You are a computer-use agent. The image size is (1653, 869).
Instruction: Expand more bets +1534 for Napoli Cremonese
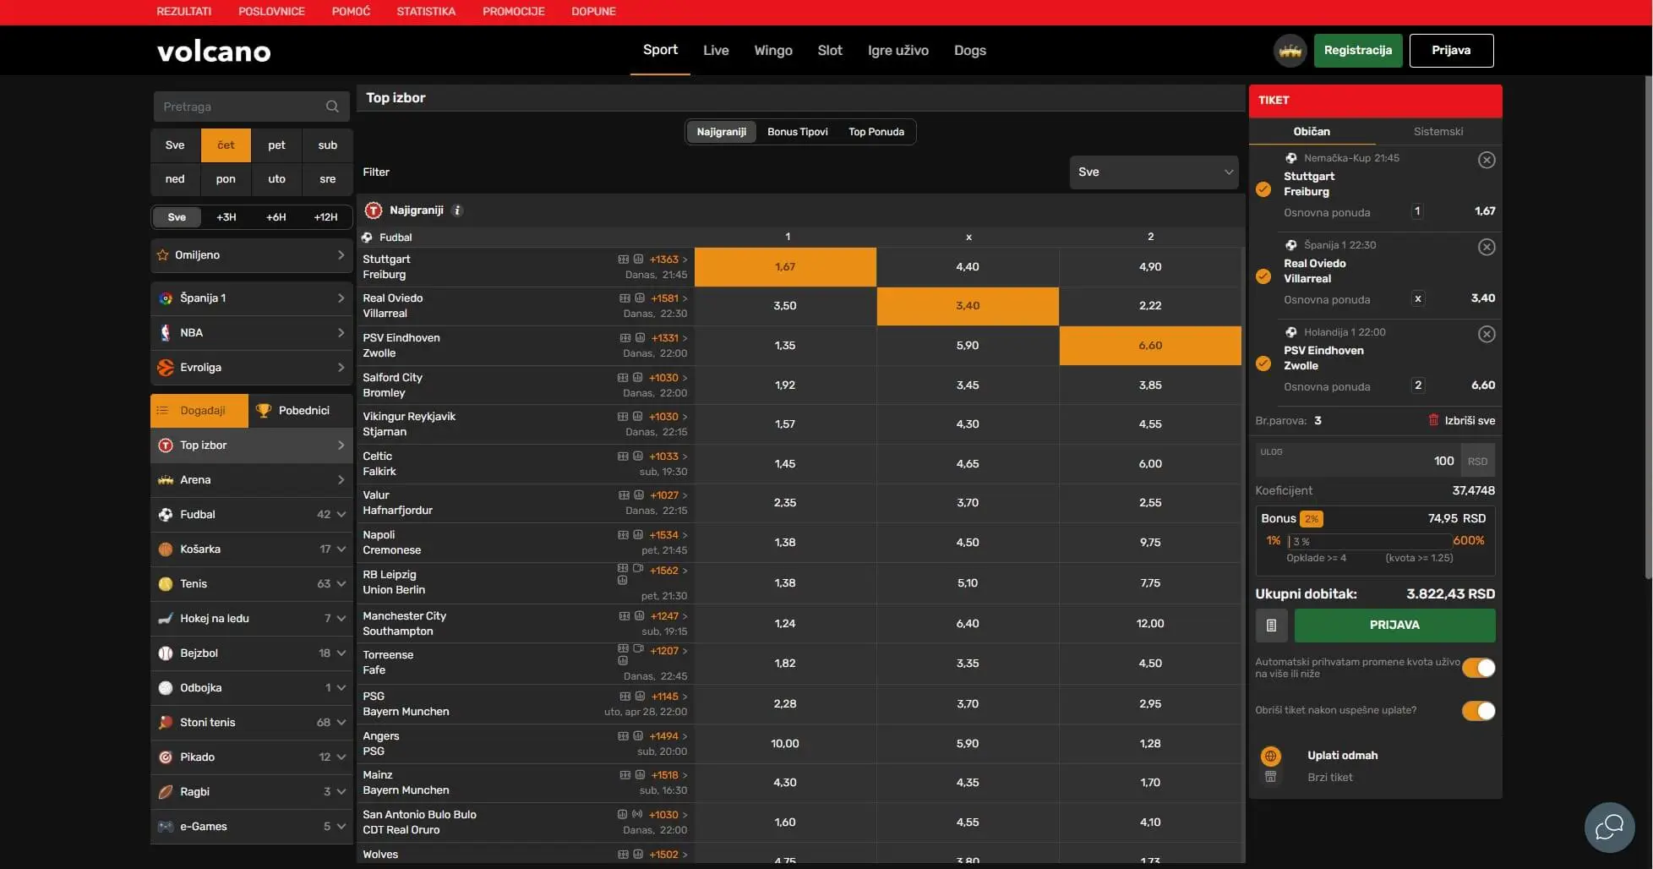[x=668, y=535]
